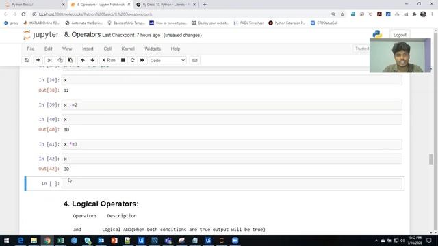Screen dimensions: 438x246
Task: Open the Help menu
Action: (175, 49)
